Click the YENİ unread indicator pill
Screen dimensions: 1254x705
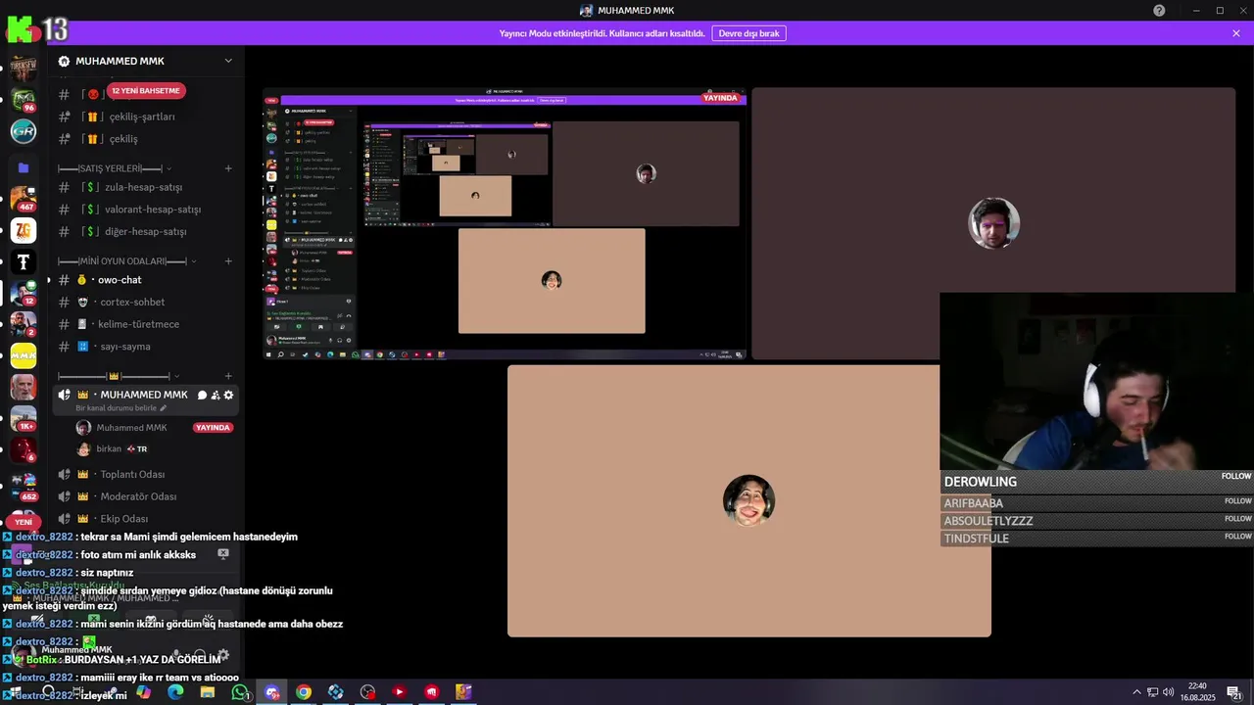tap(24, 523)
